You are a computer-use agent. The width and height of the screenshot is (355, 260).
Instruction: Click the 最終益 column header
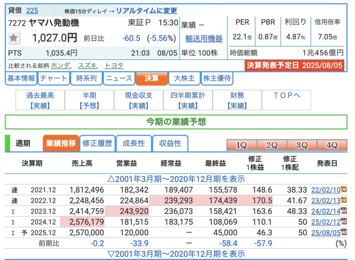216,163
